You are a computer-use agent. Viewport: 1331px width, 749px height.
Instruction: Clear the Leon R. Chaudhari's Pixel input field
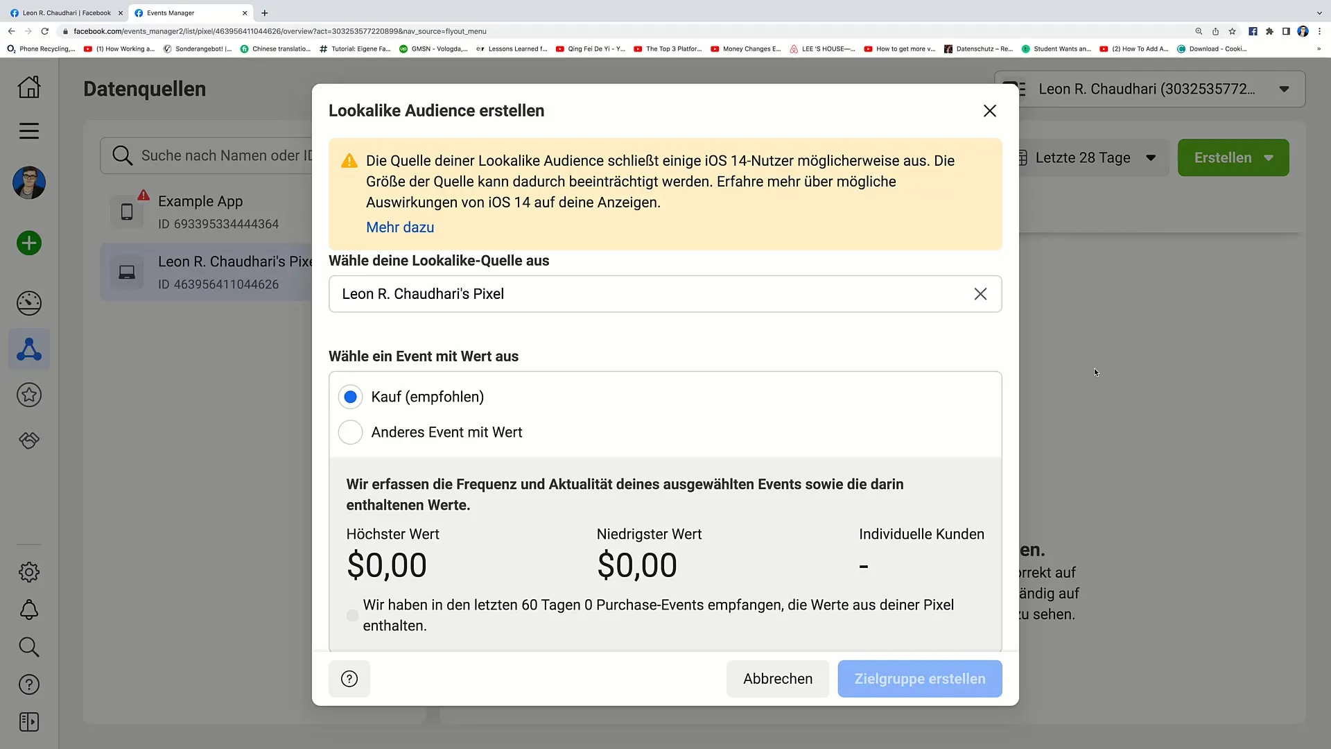(980, 293)
